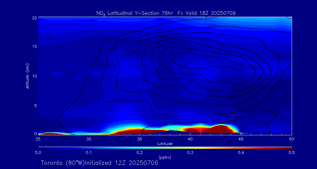This screenshot has height=169, width=317.
Task: Click the latitude axis tick label 45
Action: (x=241, y=139)
